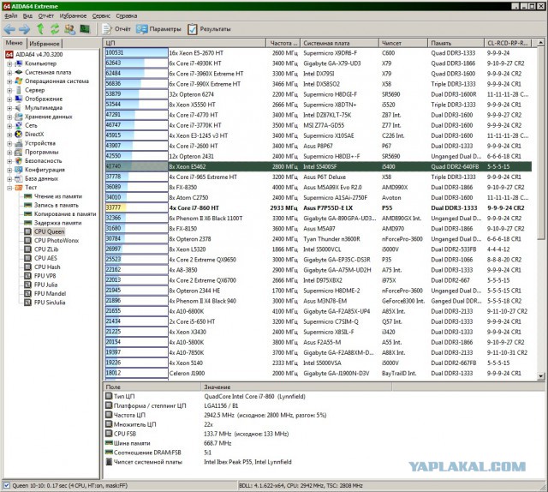
Task: Open the Отчёт report toolbar button
Action: click(114, 29)
